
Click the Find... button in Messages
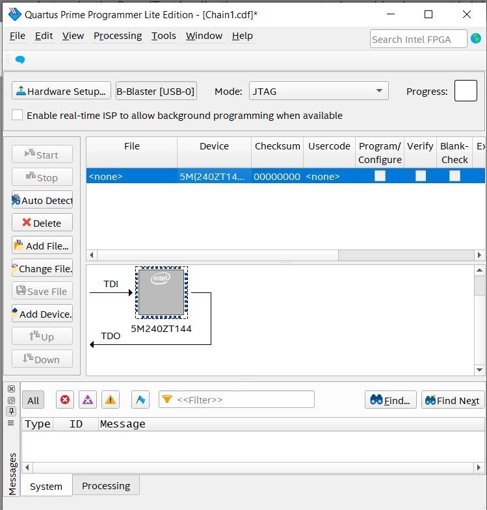pyautogui.click(x=390, y=400)
